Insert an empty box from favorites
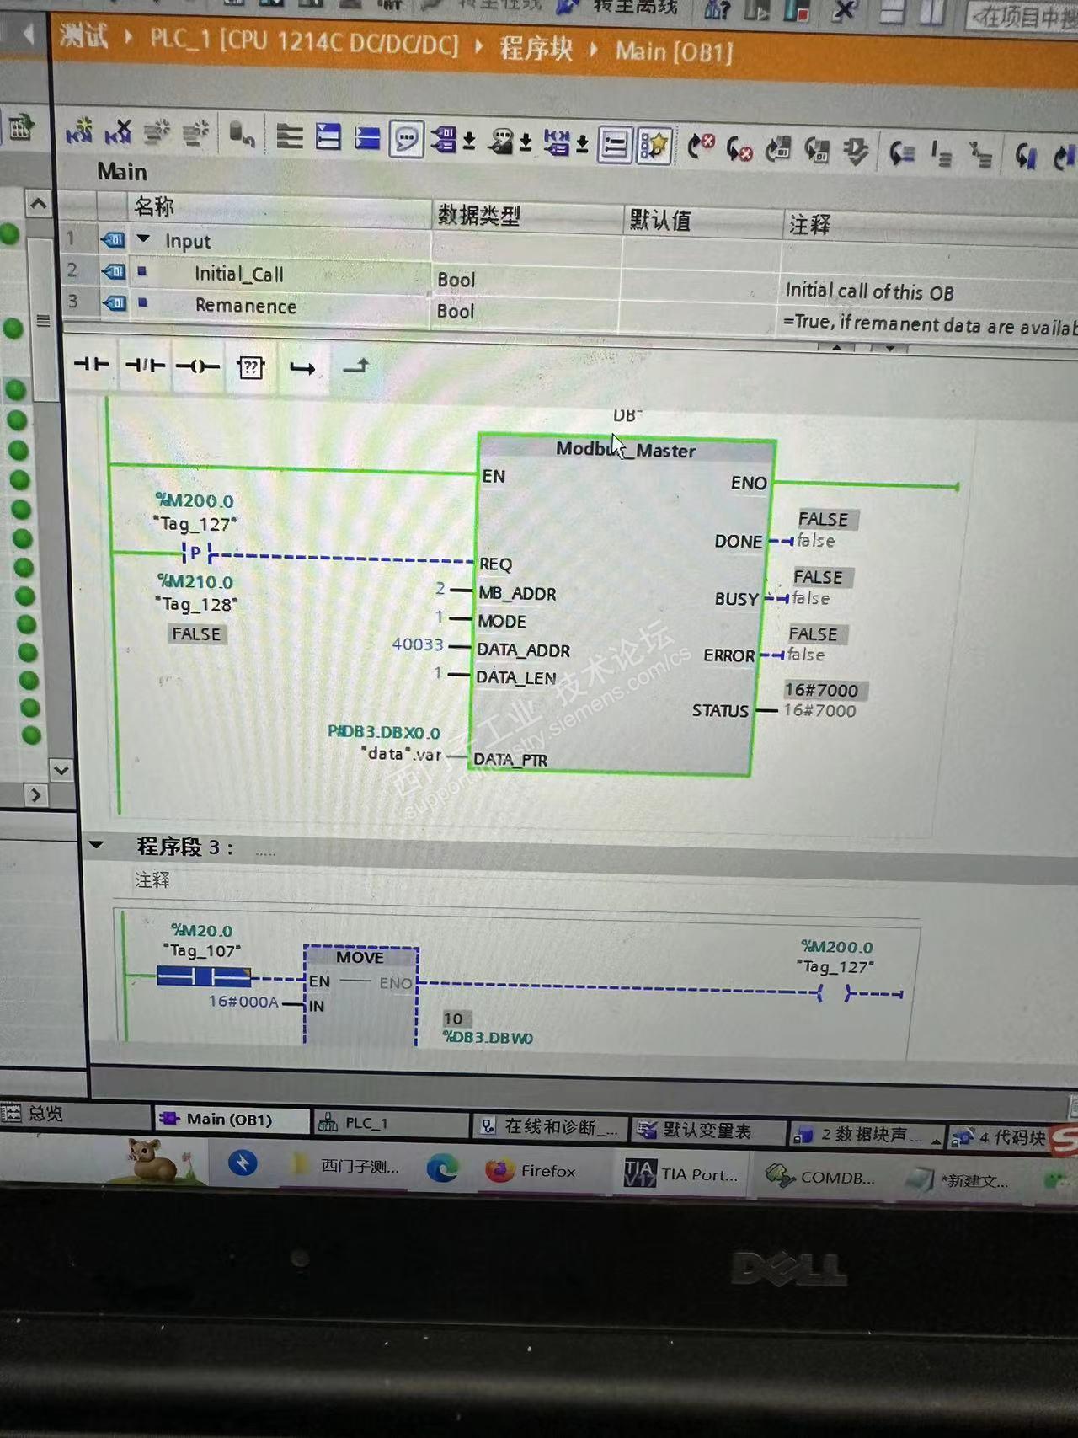 coord(250,367)
